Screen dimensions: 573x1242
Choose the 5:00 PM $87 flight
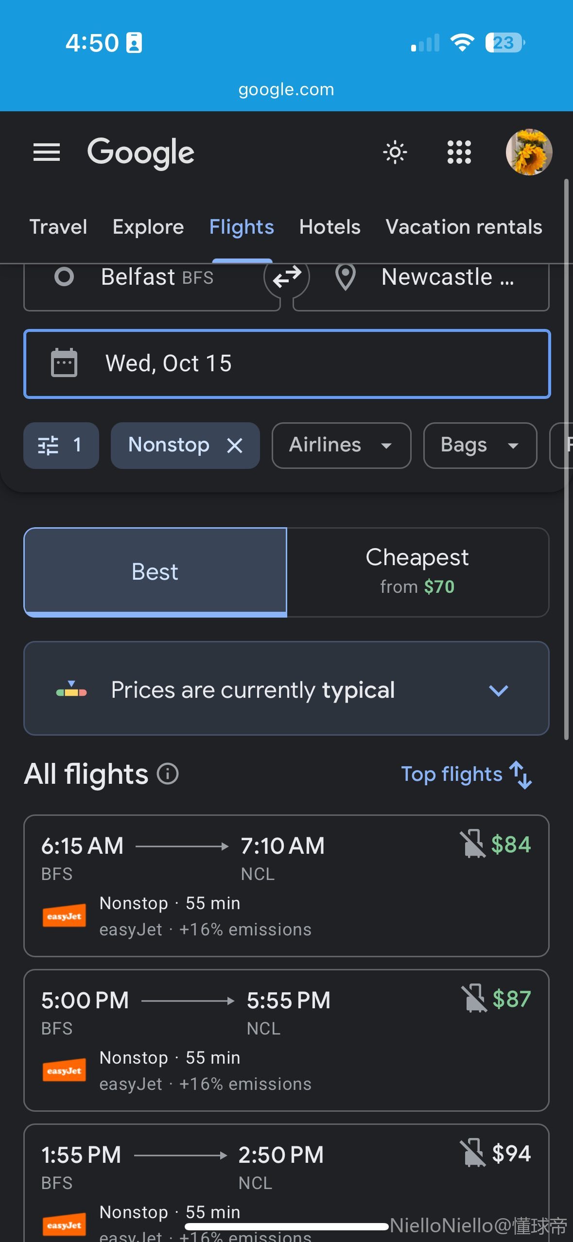pos(286,1040)
